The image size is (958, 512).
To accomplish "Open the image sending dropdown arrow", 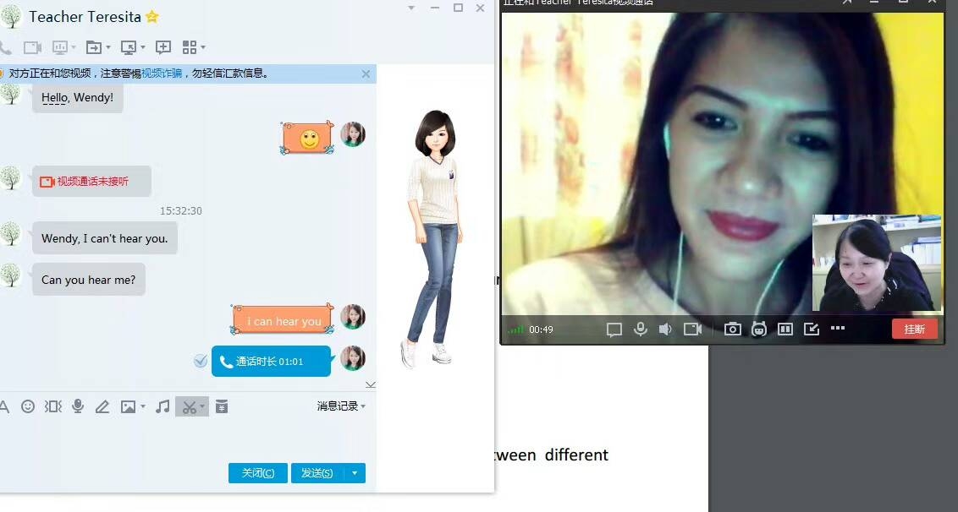I will tap(143, 406).
